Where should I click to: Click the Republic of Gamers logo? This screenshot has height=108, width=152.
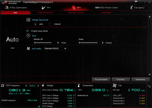(x=11, y=3)
